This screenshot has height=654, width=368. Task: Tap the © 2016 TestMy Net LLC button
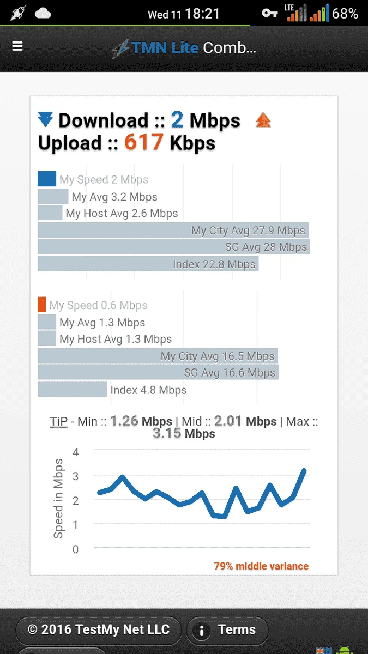(x=99, y=631)
